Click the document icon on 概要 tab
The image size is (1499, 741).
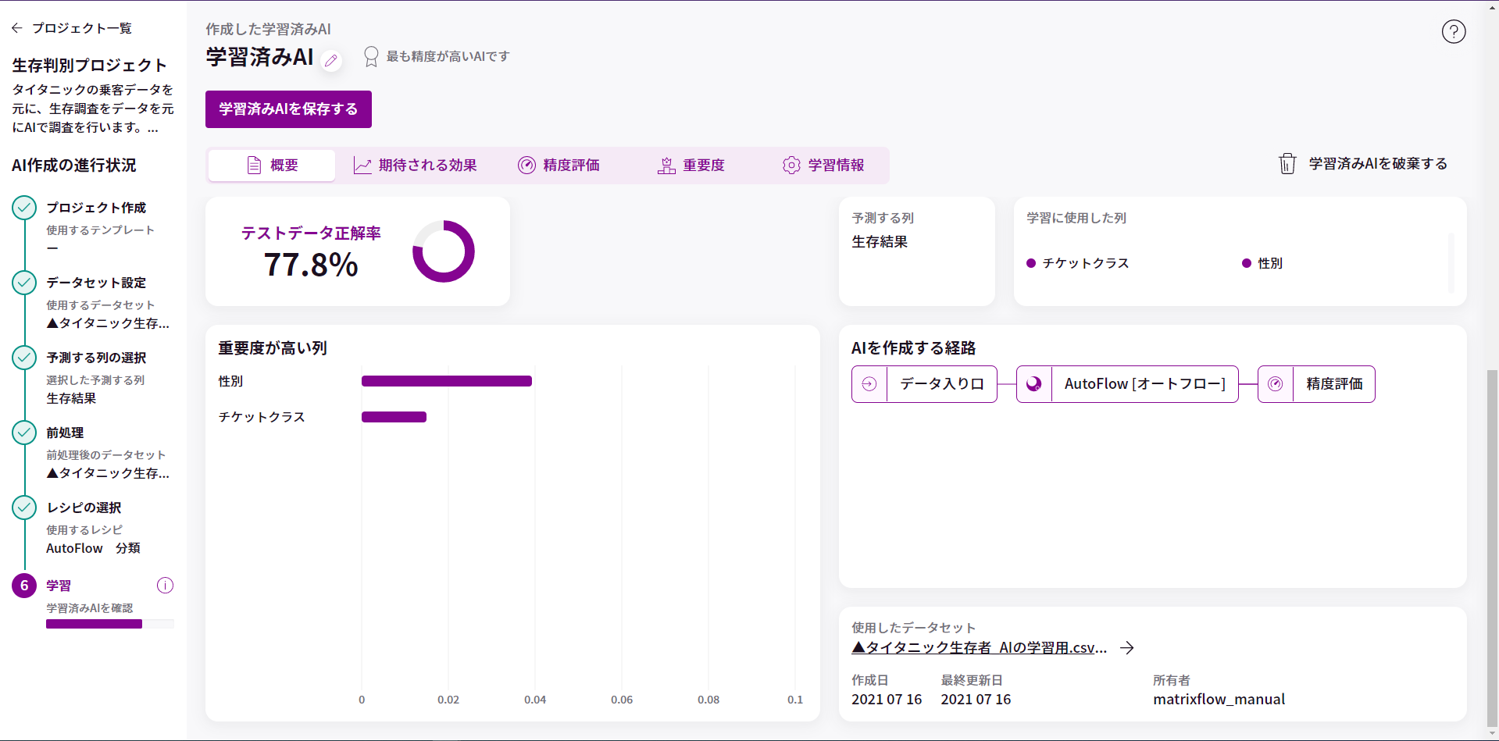coord(254,166)
